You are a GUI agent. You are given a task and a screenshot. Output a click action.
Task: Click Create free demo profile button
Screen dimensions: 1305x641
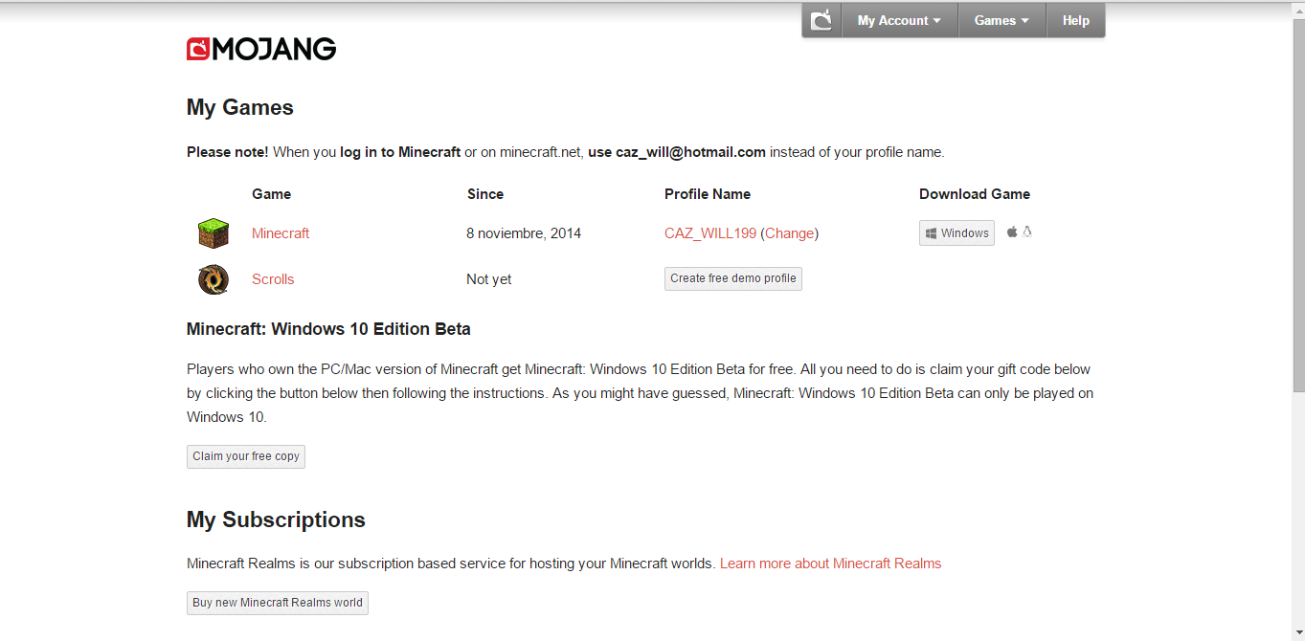point(733,278)
